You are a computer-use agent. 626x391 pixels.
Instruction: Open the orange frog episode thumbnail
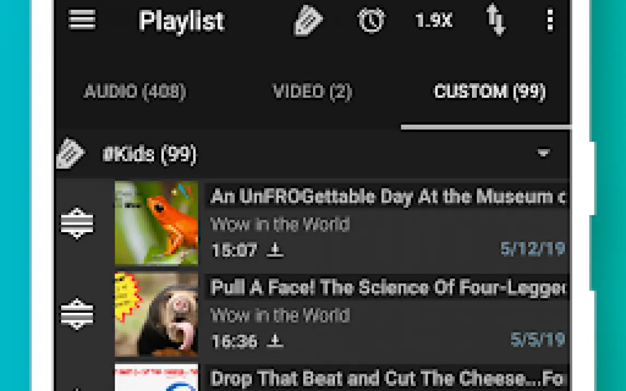pos(156,223)
